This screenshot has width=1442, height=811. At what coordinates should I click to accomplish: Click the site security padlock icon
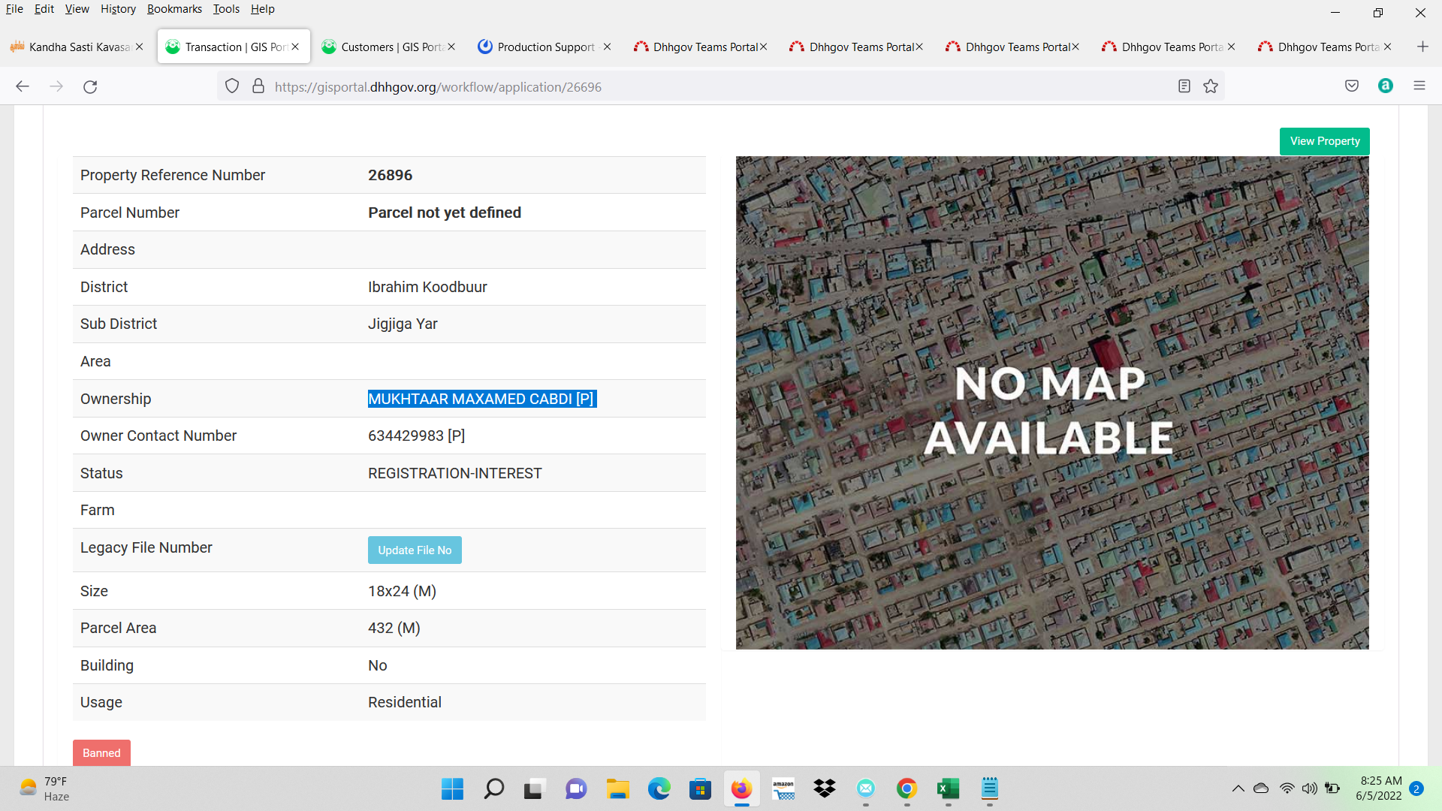(258, 86)
